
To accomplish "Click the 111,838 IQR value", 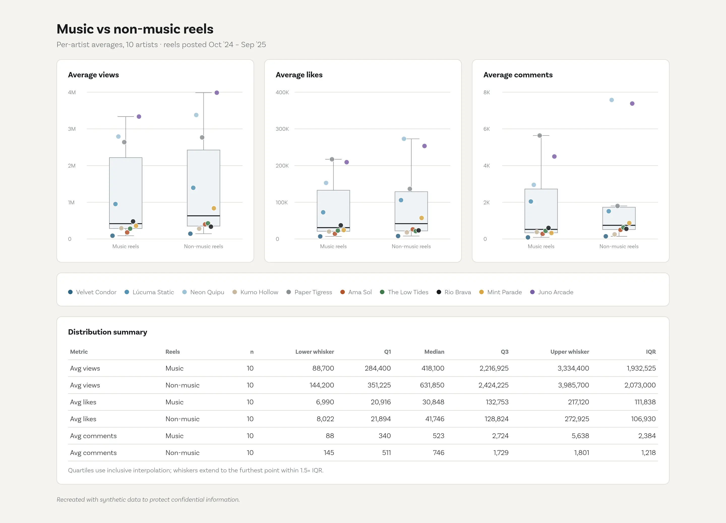I will [645, 402].
